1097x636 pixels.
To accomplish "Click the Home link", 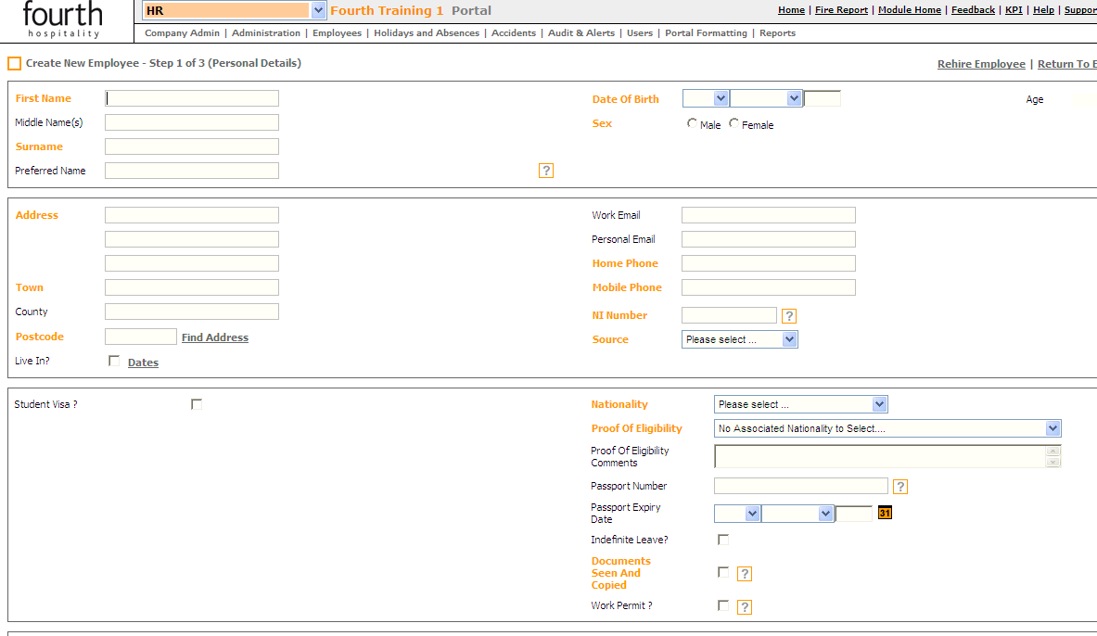I will click(x=791, y=10).
